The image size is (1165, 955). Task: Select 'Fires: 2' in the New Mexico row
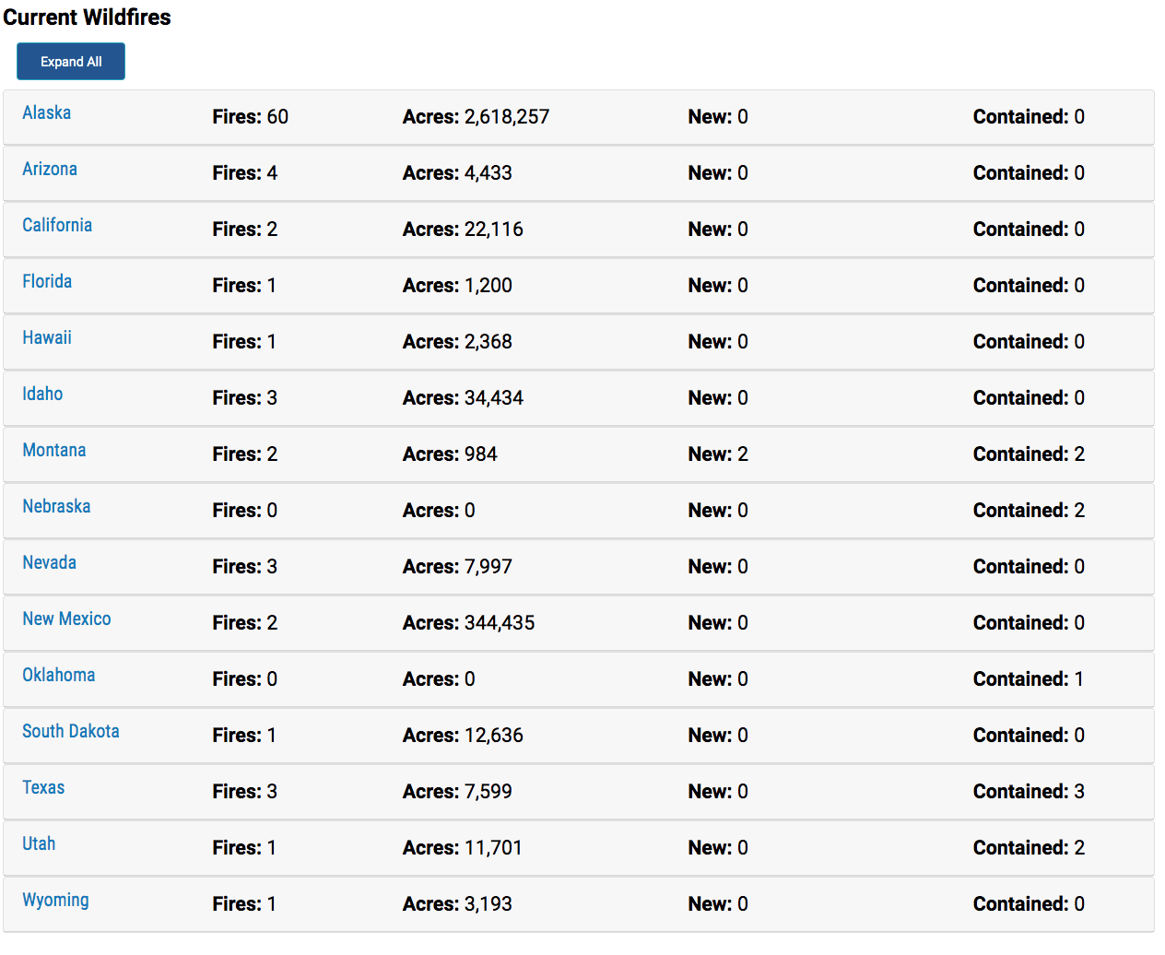245,623
